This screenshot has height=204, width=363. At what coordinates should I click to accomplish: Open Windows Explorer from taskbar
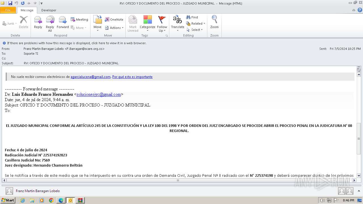click(x=32, y=200)
